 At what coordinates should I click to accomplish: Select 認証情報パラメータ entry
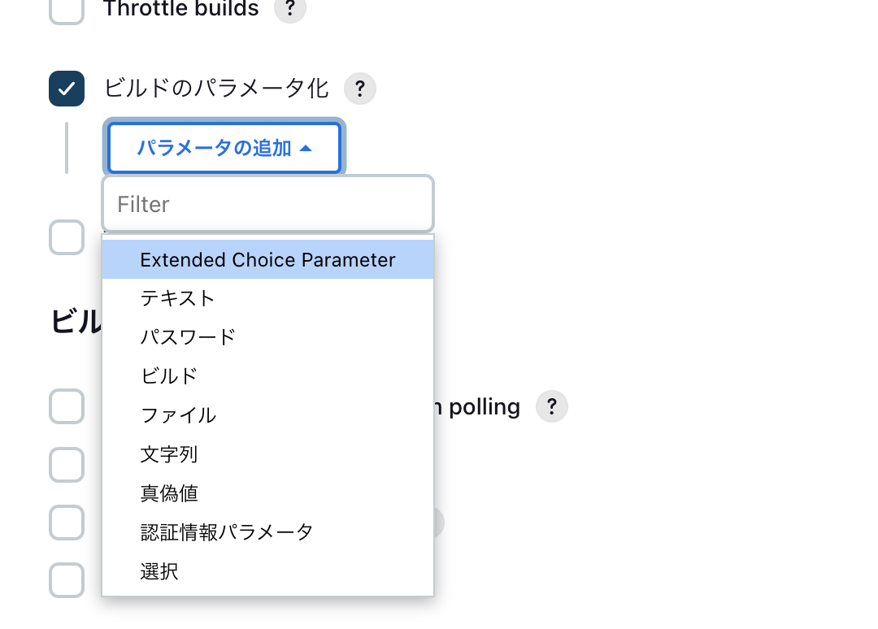[268, 532]
